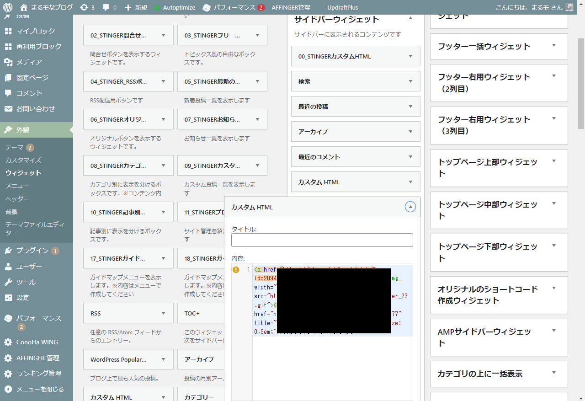Open the Autoptimize admin bar item
This screenshot has width=585, height=401.
[x=175, y=7]
